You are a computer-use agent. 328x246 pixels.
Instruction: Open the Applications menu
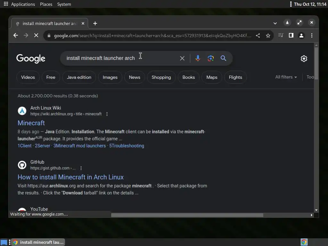click(x=23, y=4)
